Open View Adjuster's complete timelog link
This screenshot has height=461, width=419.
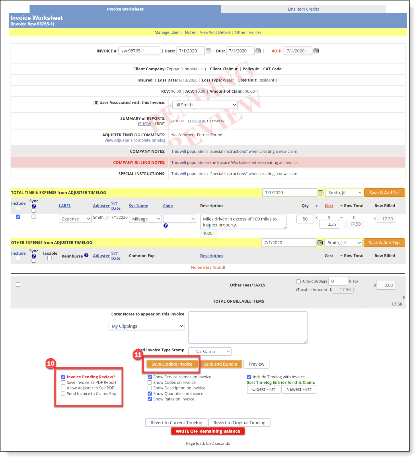pos(135,140)
